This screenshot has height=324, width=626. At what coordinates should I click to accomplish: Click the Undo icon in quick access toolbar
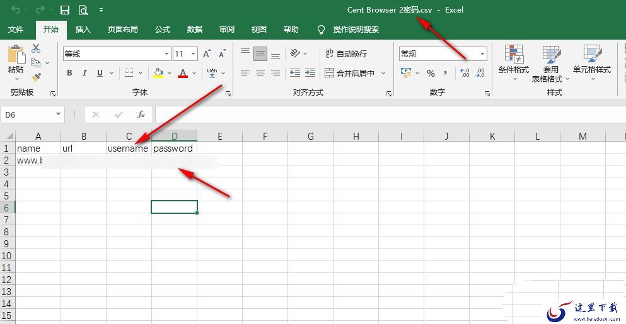(x=16, y=9)
